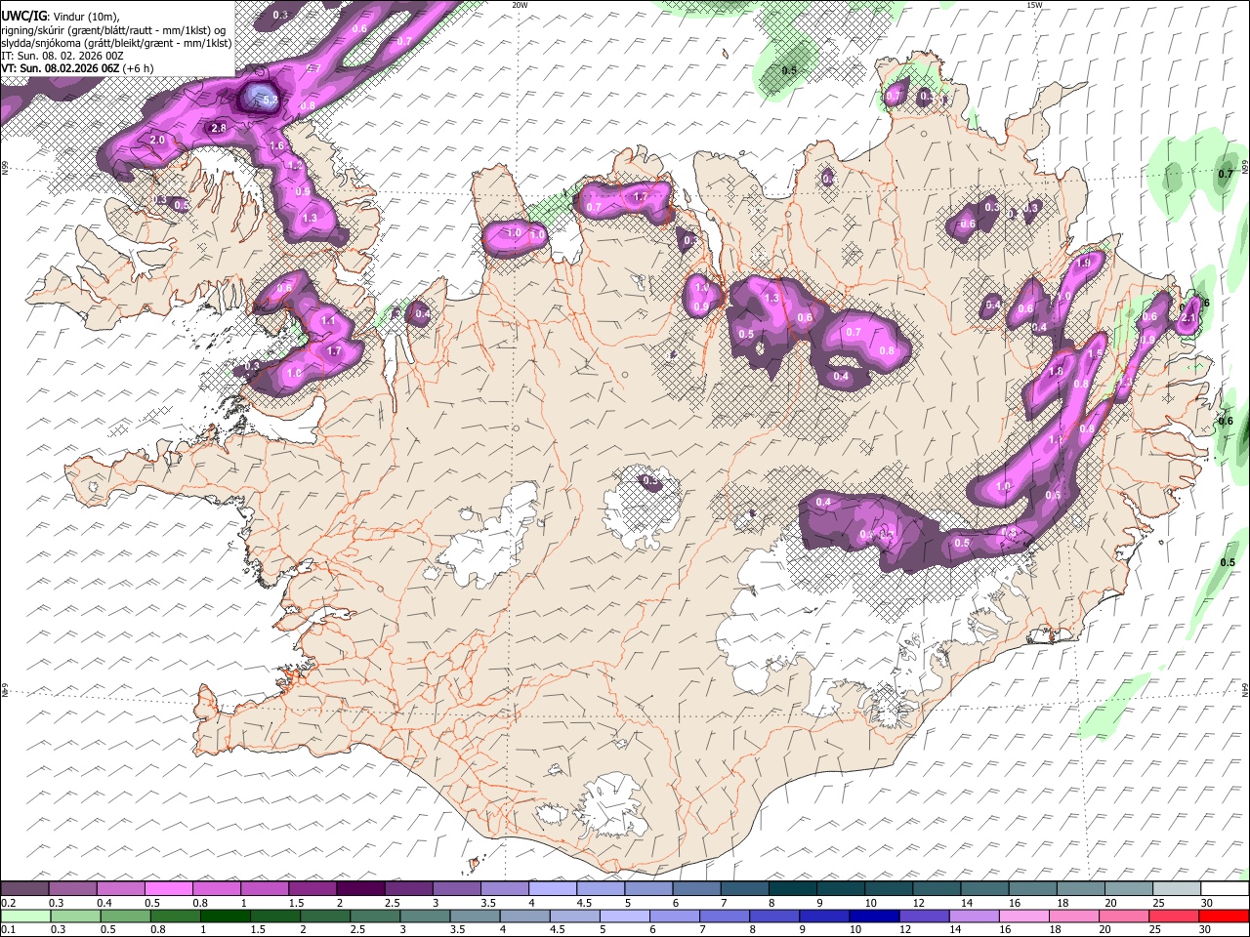The height and width of the screenshot is (937, 1250).
Task: Click the 5.3 peak value in blue core
Action: [270, 100]
